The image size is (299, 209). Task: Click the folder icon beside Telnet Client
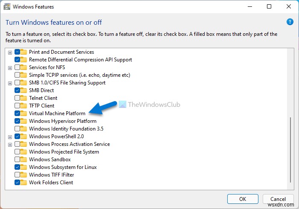(x=24, y=98)
